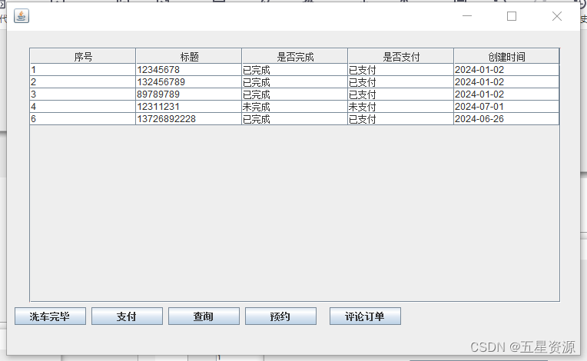587x361 pixels.
Task: Click 已完成 in row 12345678
Action: [x=294, y=70]
